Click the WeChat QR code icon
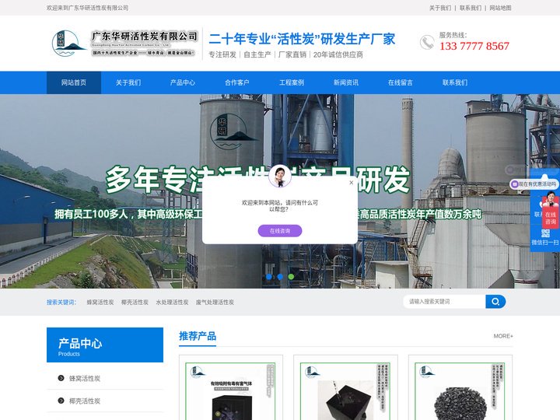This screenshot has width=560, height=420. [545, 233]
